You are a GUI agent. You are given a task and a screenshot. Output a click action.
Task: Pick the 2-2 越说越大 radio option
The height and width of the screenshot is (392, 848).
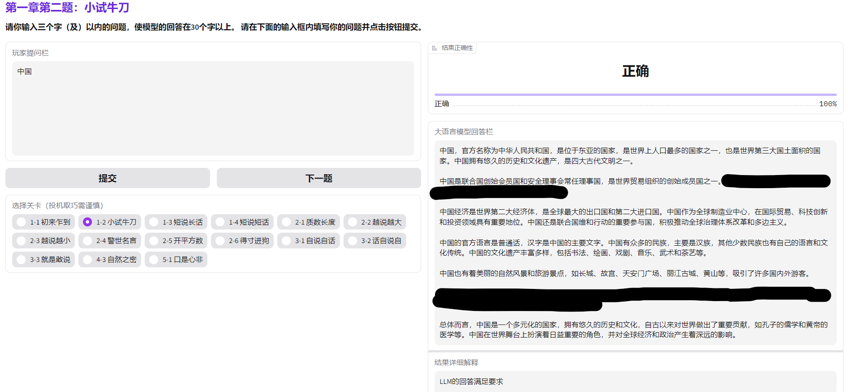(x=375, y=222)
